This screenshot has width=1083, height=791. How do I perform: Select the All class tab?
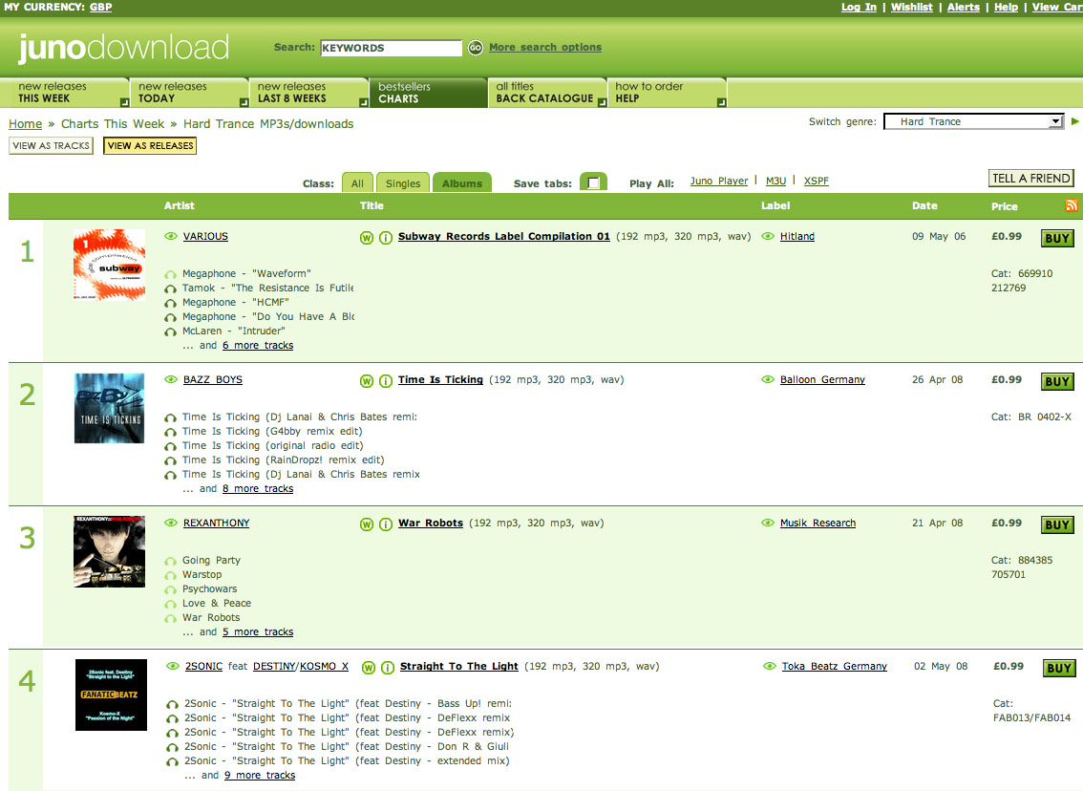click(x=357, y=183)
